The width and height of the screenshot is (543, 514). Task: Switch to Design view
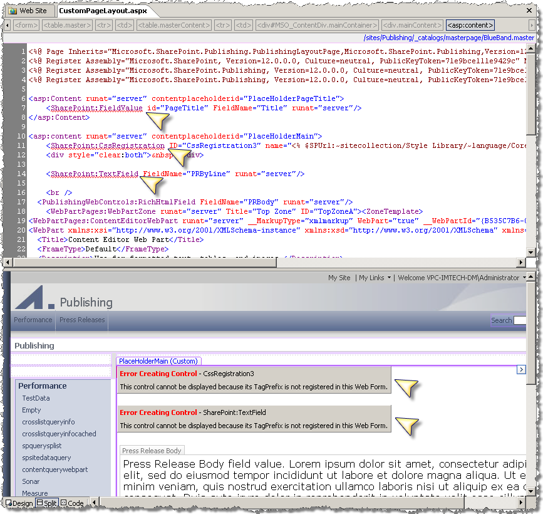click(x=19, y=503)
